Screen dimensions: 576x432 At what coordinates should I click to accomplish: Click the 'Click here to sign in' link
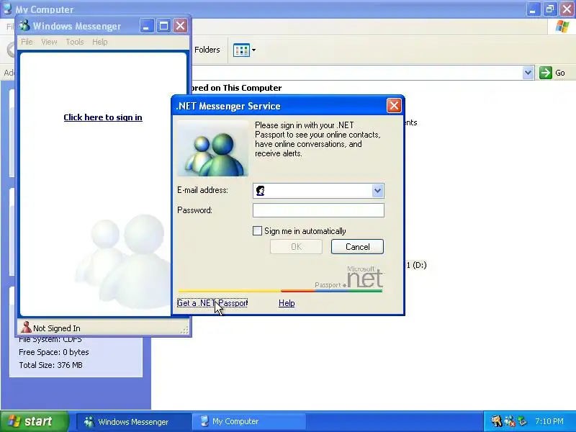[103, 117]
